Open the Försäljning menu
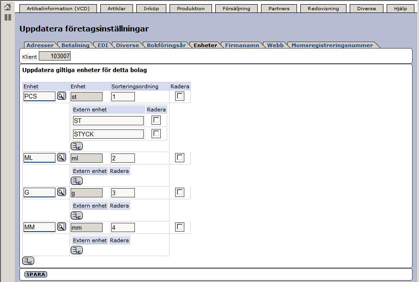This screenshot has height=282, width=419. pyautogui.click(x=237, y=9)
